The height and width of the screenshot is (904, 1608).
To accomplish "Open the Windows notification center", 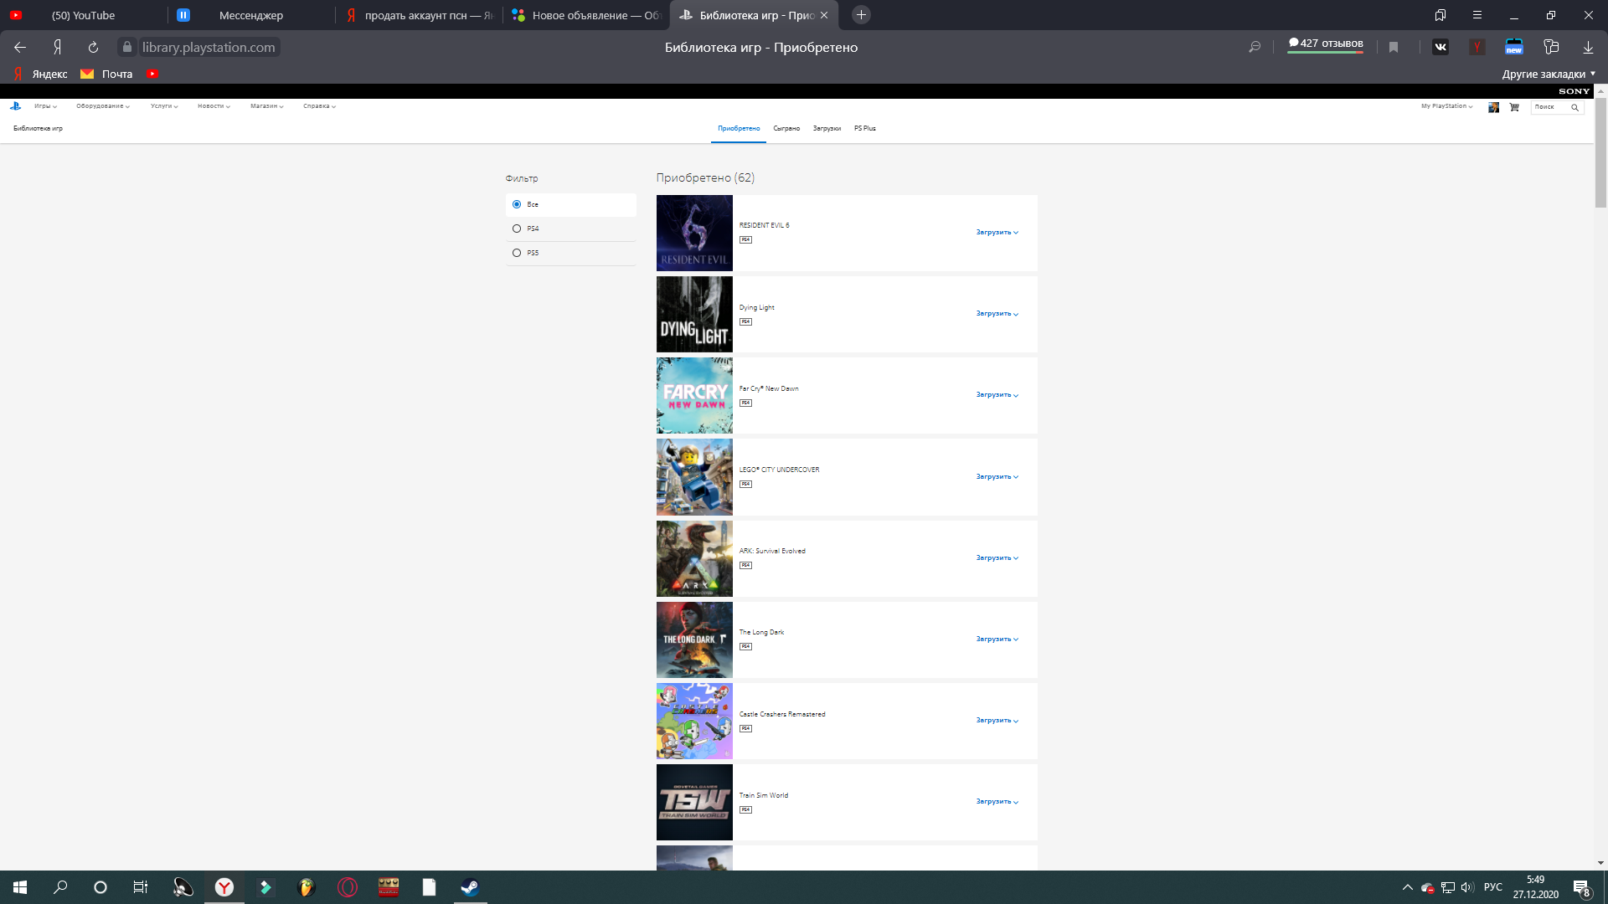I will point(1581,887).
